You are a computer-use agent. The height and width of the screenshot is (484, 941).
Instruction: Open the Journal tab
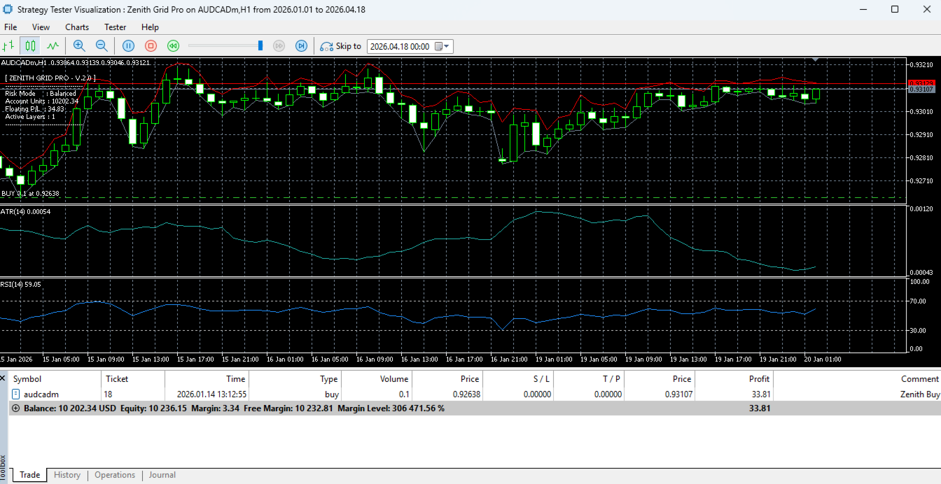162,475
